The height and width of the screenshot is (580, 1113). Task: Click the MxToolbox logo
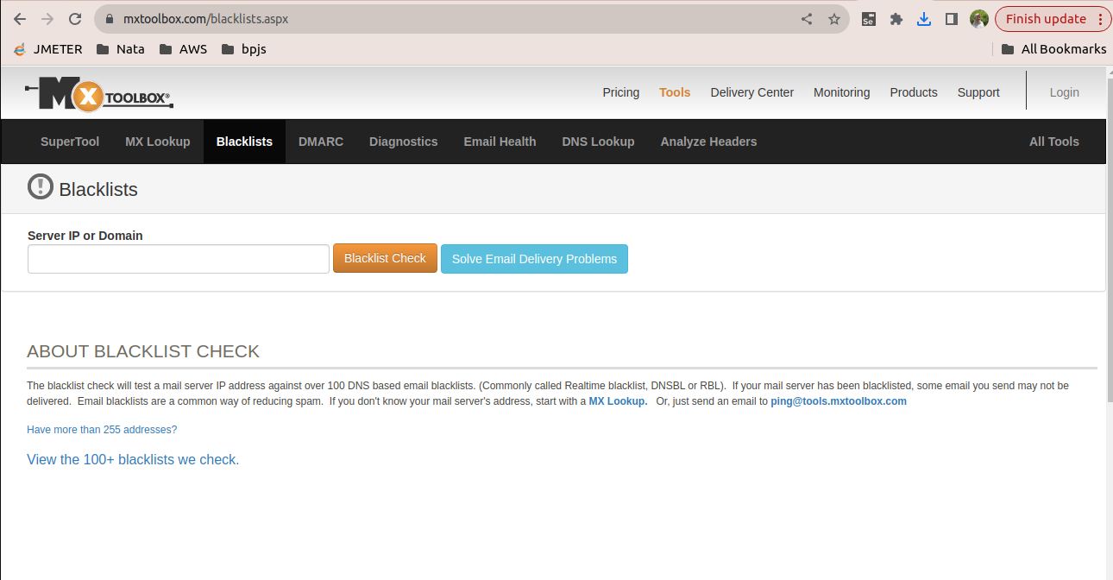click(x=99, y=93)
